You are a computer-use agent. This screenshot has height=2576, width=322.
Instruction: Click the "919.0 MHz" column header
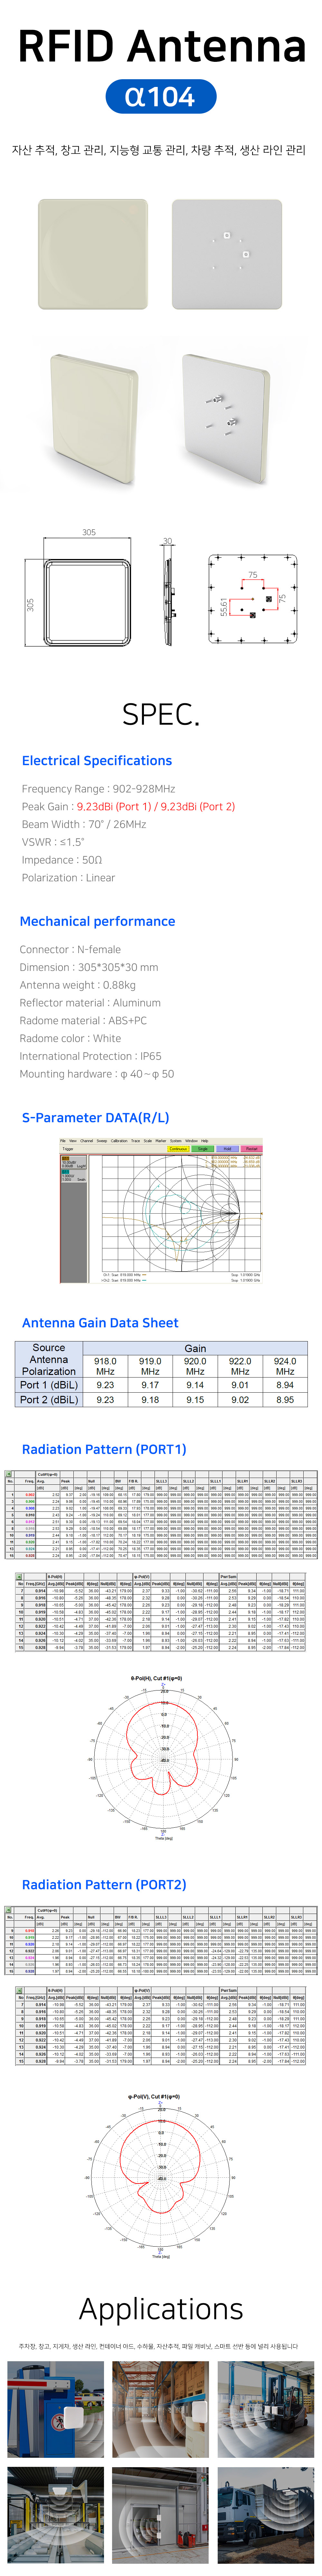150,1366
